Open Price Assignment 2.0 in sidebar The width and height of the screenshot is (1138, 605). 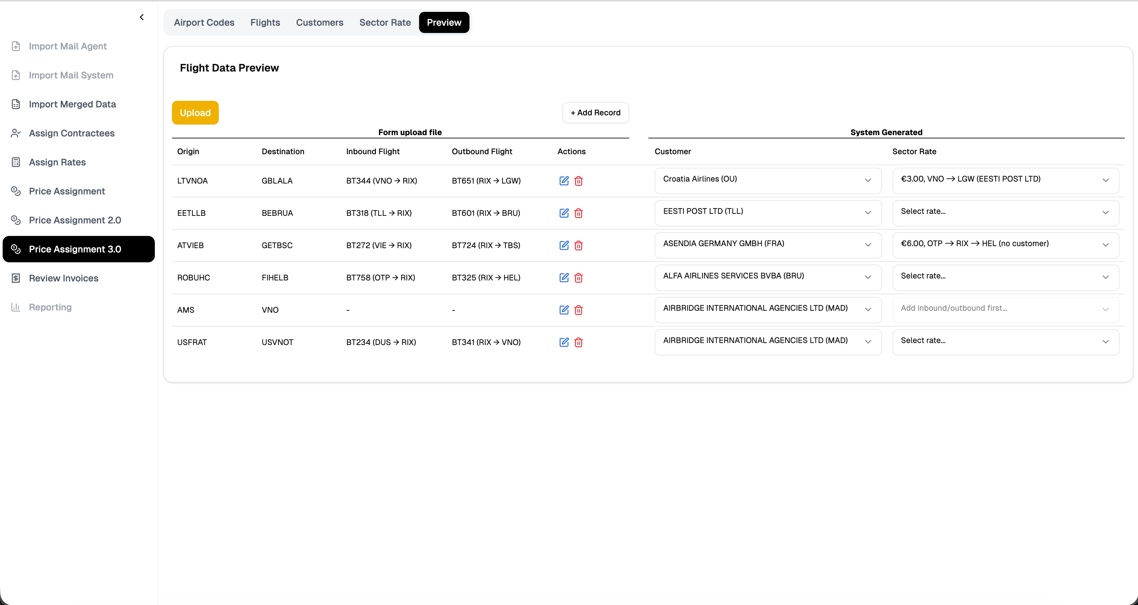(x=75, y=220)
